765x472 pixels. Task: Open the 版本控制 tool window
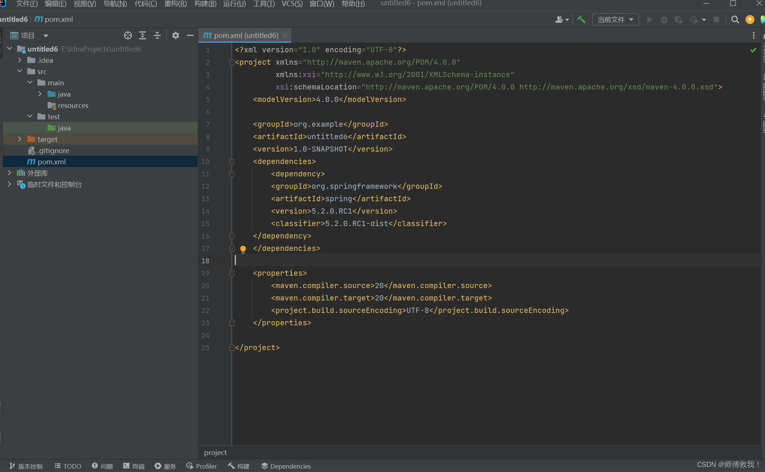point(26,466)
